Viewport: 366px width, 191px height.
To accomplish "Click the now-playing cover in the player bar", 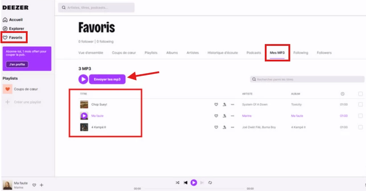I will (x=8, y=185).
